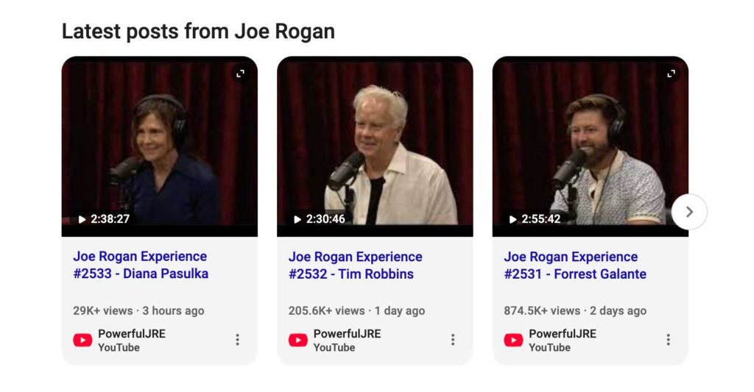Show next posts with the right arrow
The image size is (754, 392).
point(689,212)
